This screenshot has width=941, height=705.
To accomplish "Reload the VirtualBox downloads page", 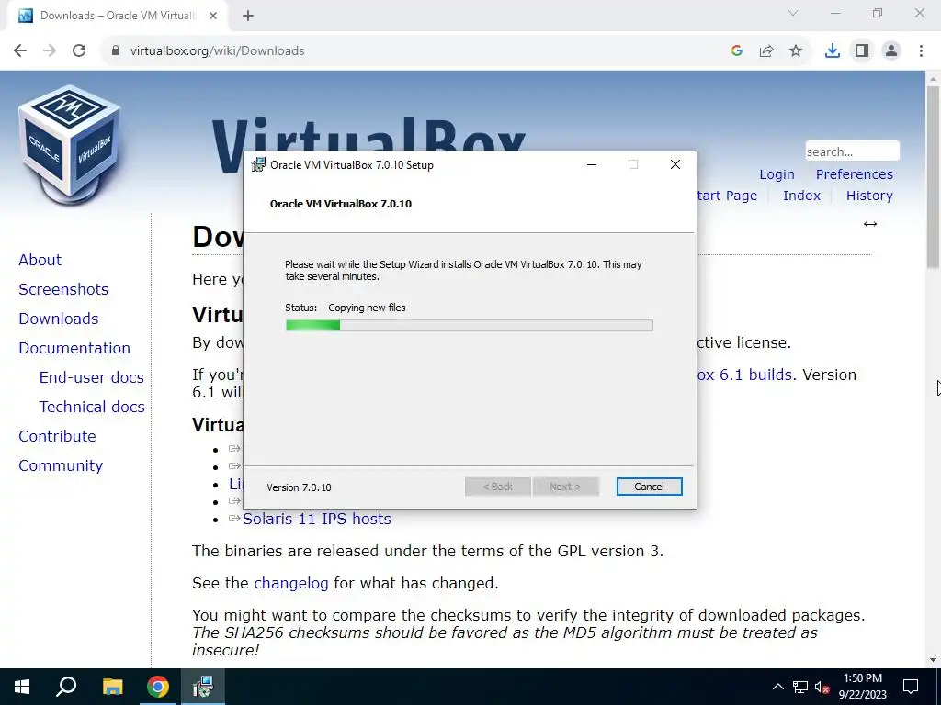I will click(x=79, y=51).
